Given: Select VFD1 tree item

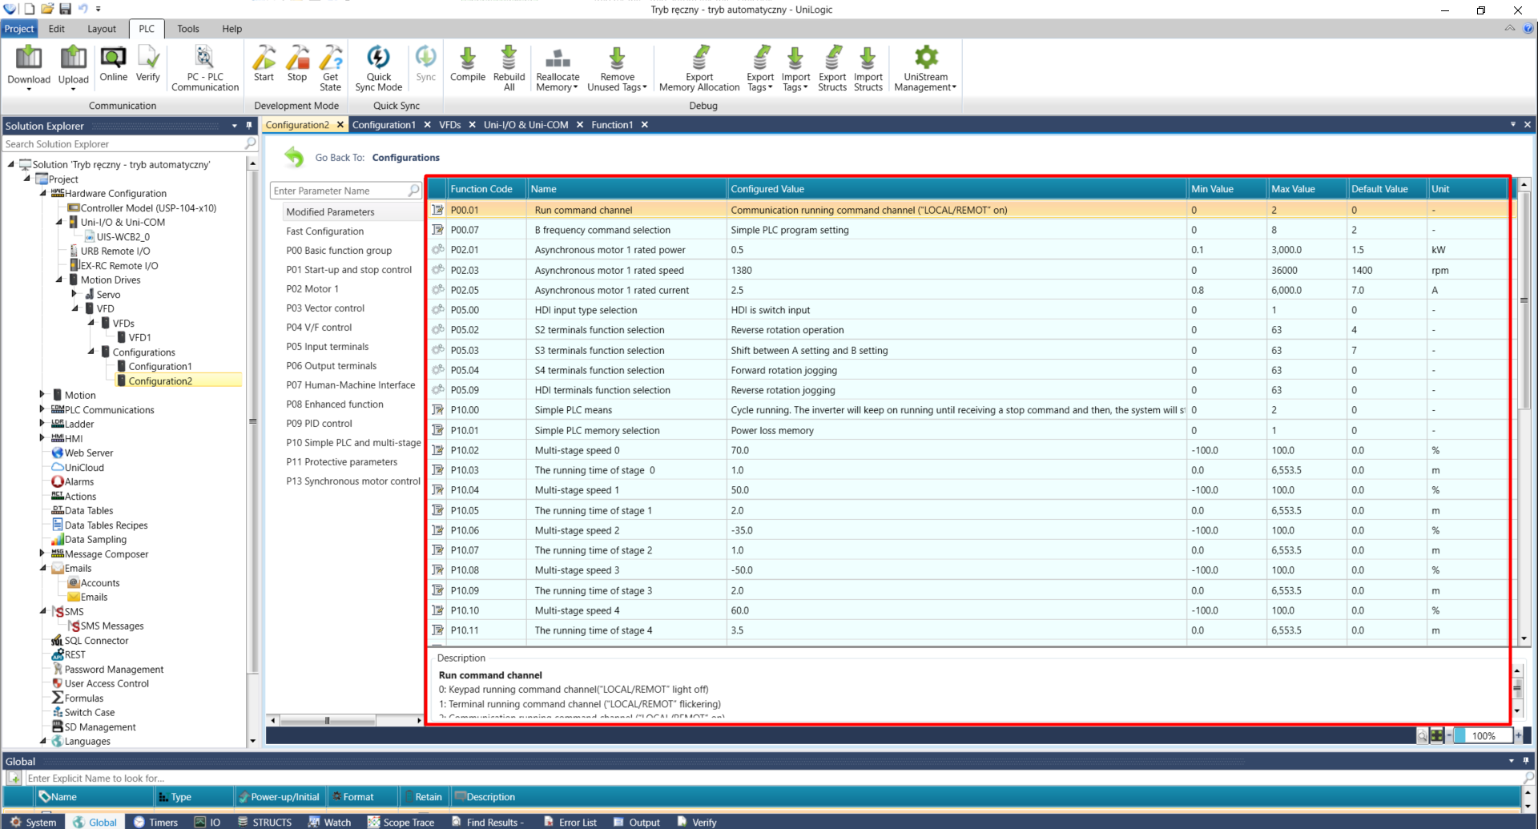Looking at the screenshot, I should click(139, 337).
